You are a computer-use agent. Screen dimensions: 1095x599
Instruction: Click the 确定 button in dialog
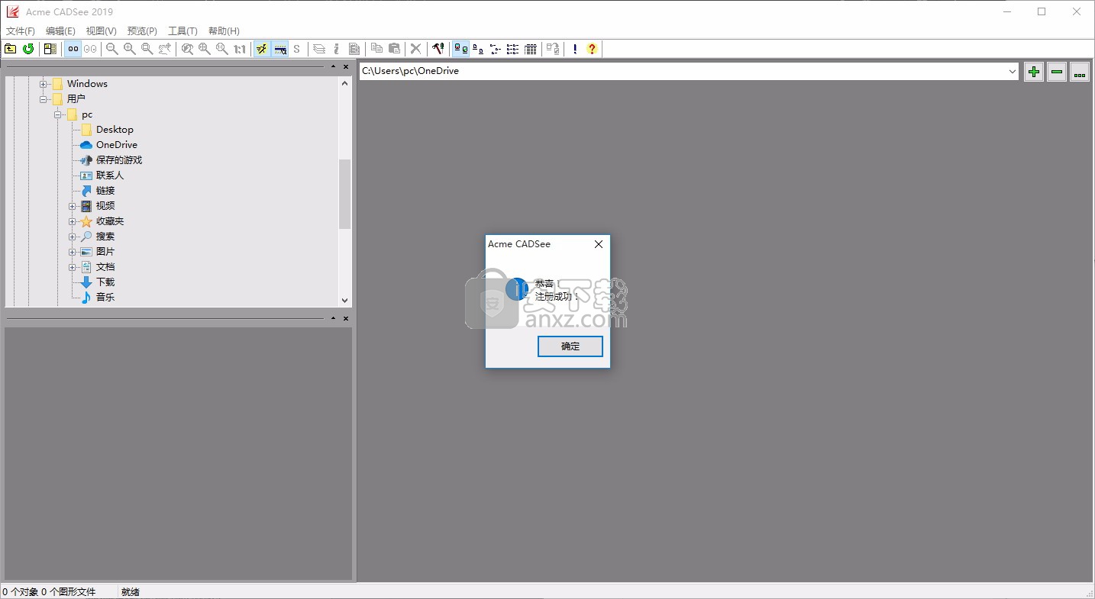point(570,346)
